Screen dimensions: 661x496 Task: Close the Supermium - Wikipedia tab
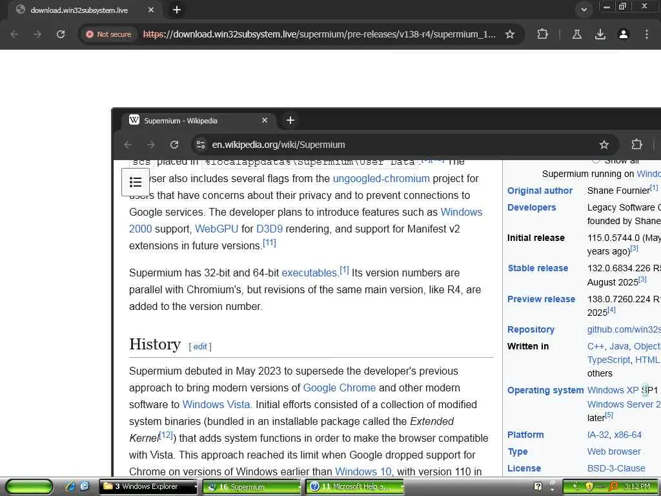coord(265,120)
